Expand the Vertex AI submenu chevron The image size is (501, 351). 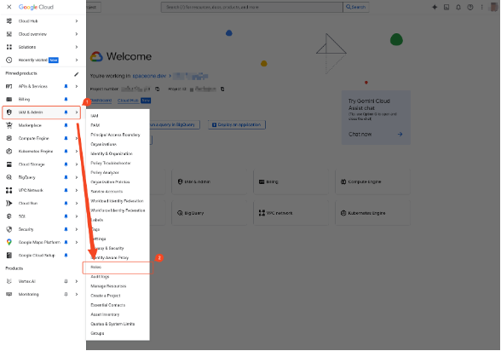point(77,281)
